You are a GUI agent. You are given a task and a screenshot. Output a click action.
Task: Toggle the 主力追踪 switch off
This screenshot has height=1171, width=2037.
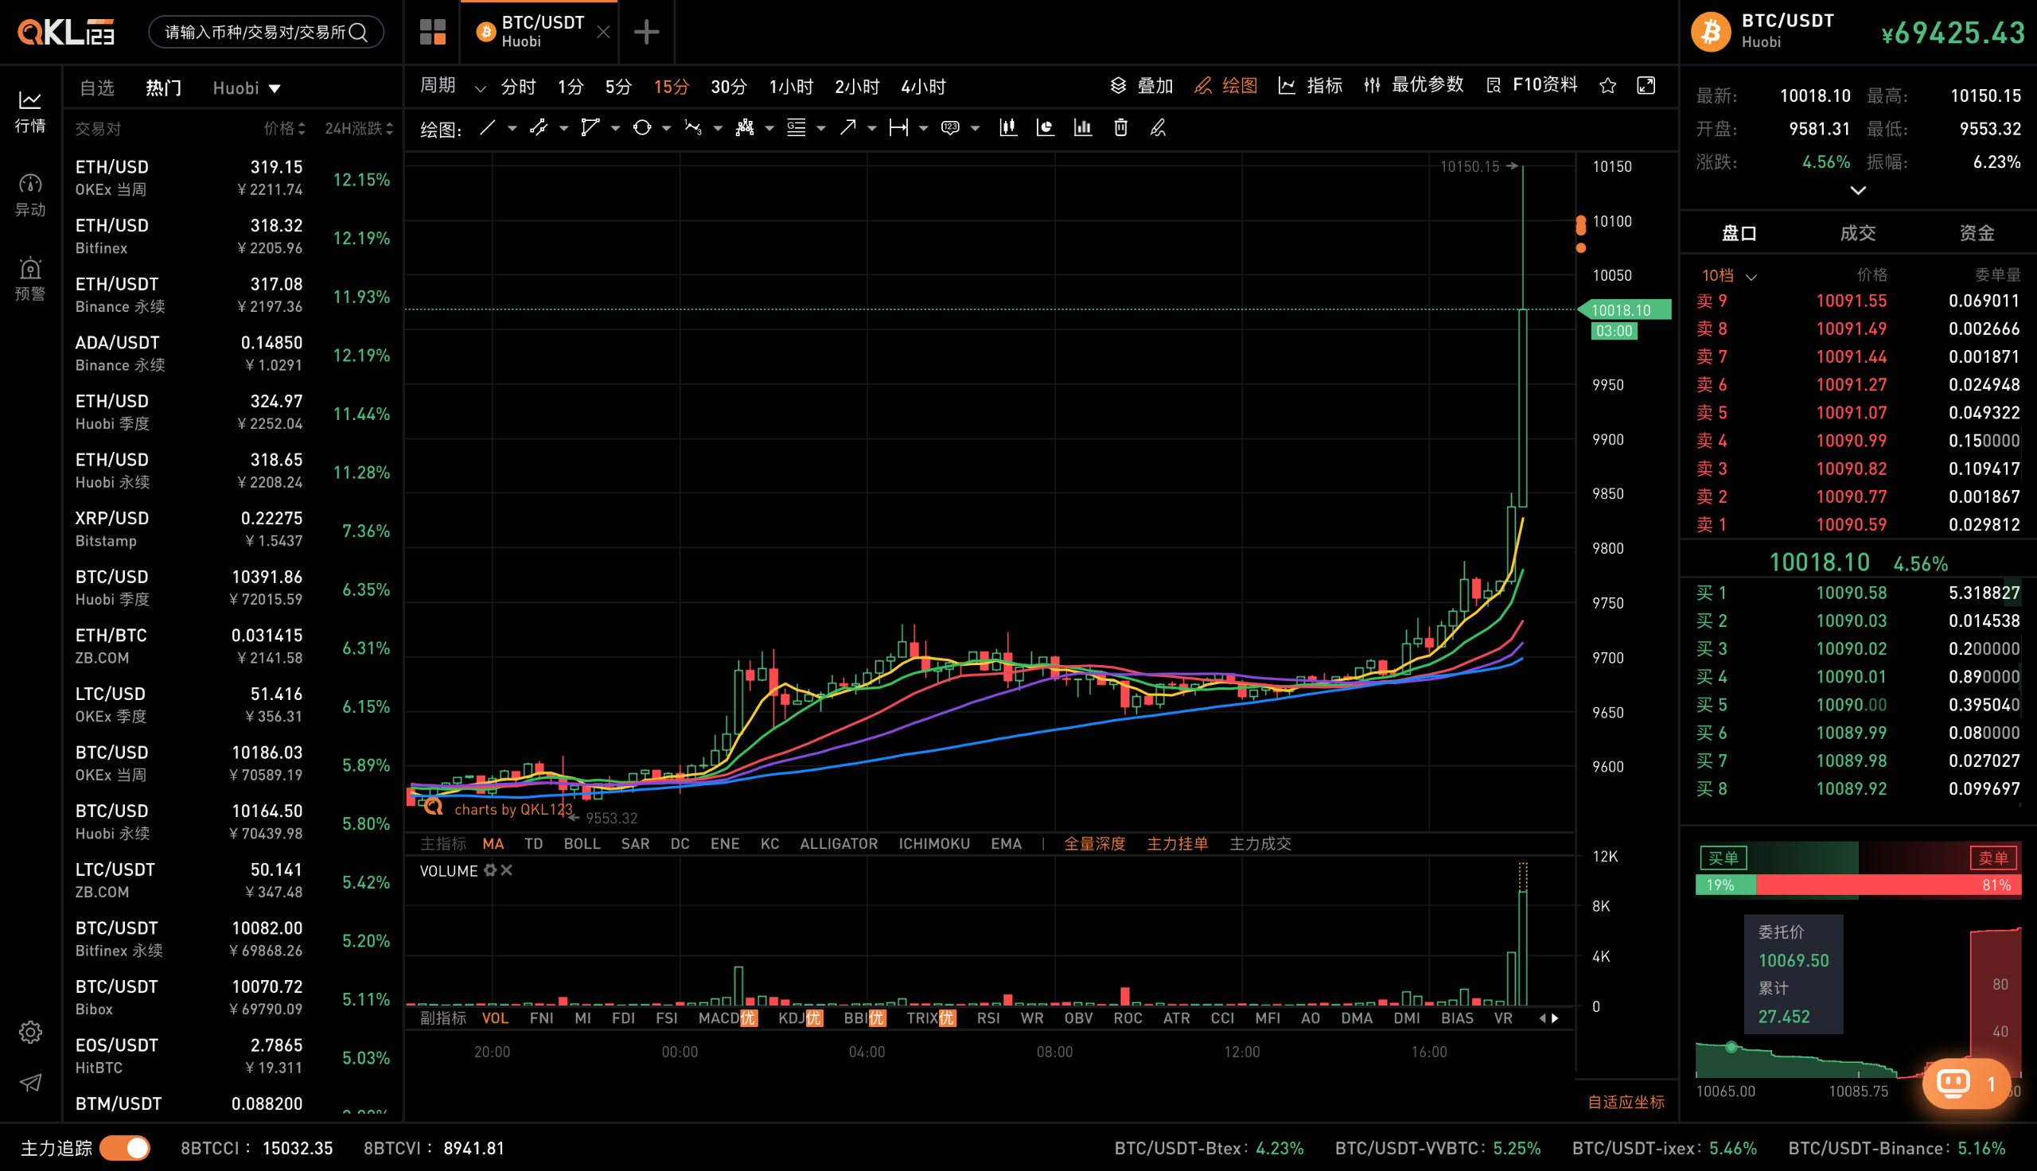pos(125,1148)
